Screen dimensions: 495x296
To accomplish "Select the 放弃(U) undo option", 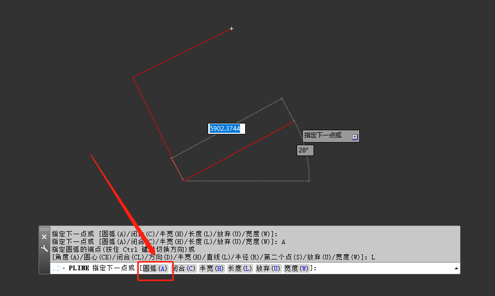I will [x=268, y=269].
